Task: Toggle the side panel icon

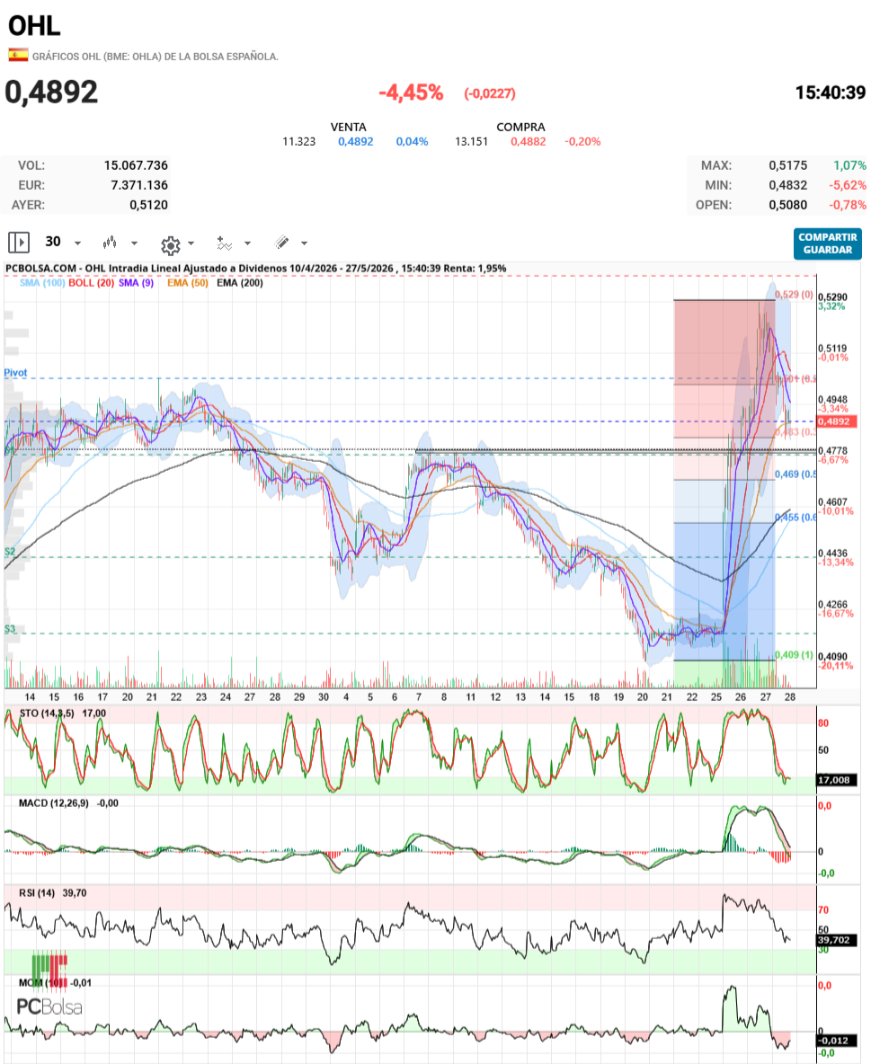Action: point(18,243)
